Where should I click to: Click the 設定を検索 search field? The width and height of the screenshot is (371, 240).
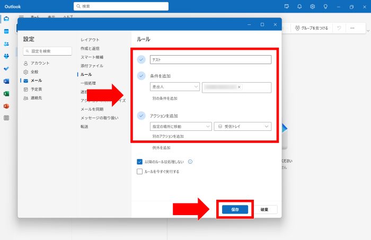(x=48, y=51)
